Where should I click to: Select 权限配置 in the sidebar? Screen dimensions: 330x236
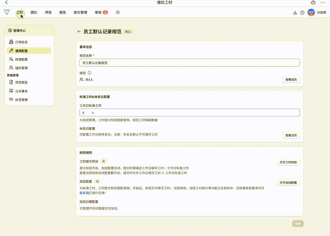pyautogui.click(x=21, y=59)
